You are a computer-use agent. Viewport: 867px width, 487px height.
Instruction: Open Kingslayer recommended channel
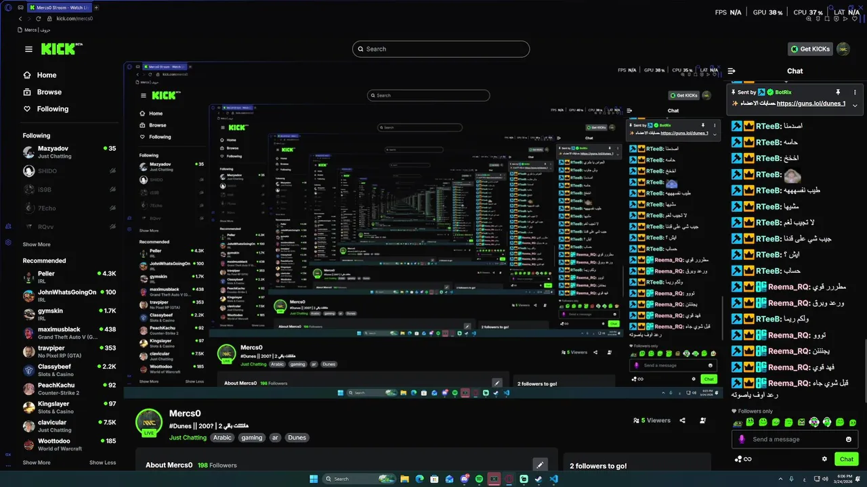click(69, 407)
